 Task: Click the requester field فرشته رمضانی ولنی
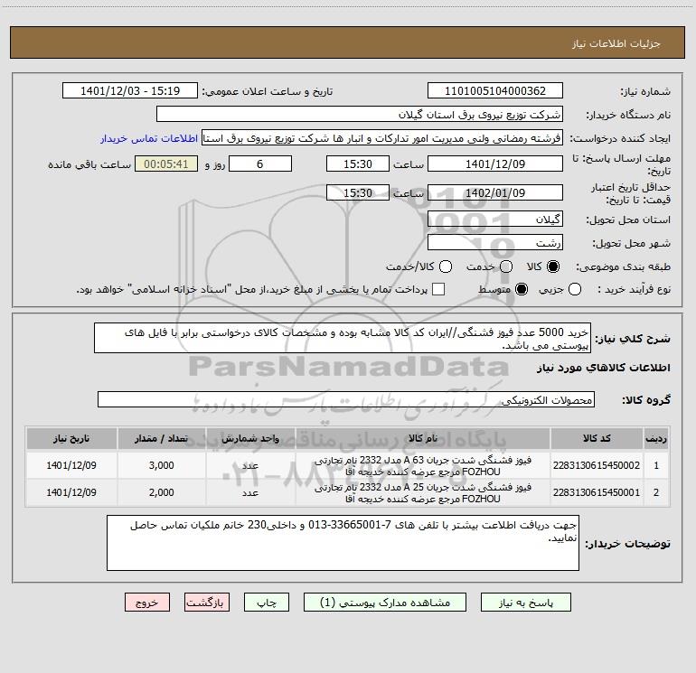tap(382, 138)
